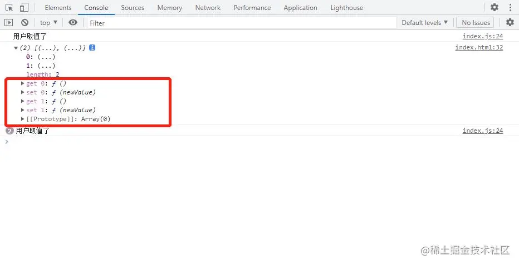The height and width of the screenshot is (265, 519).
Task: Expand the [[Prototype]]: Array(0) node
Action: click(x=22, y=119)
